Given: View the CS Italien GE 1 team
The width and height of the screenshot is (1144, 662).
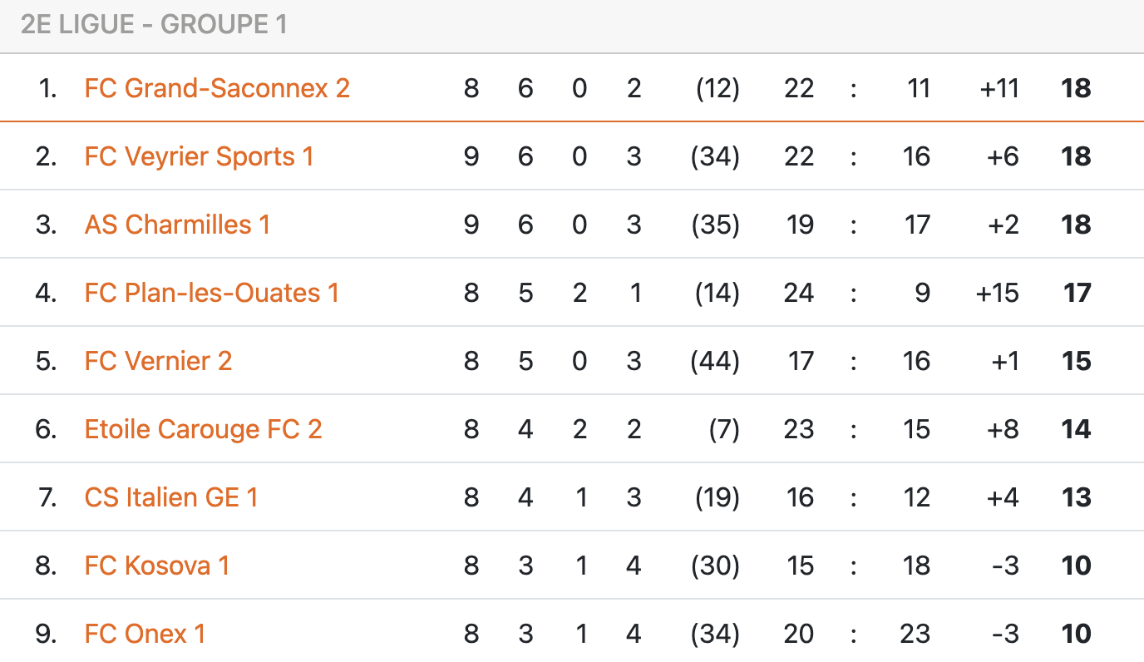Looking at the screenshot, I should click(171, 497).
